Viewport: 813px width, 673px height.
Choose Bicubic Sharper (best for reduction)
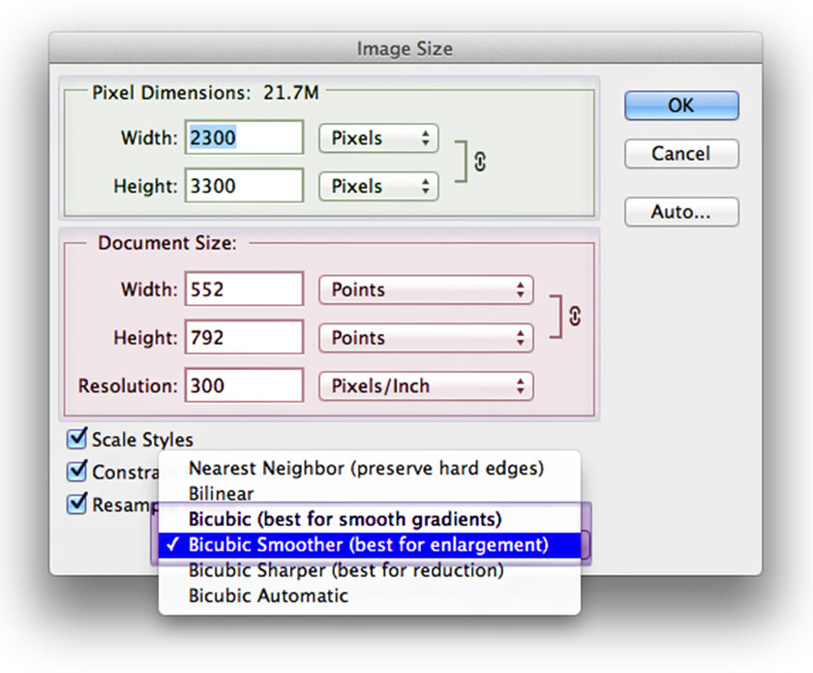pos(346,571)
